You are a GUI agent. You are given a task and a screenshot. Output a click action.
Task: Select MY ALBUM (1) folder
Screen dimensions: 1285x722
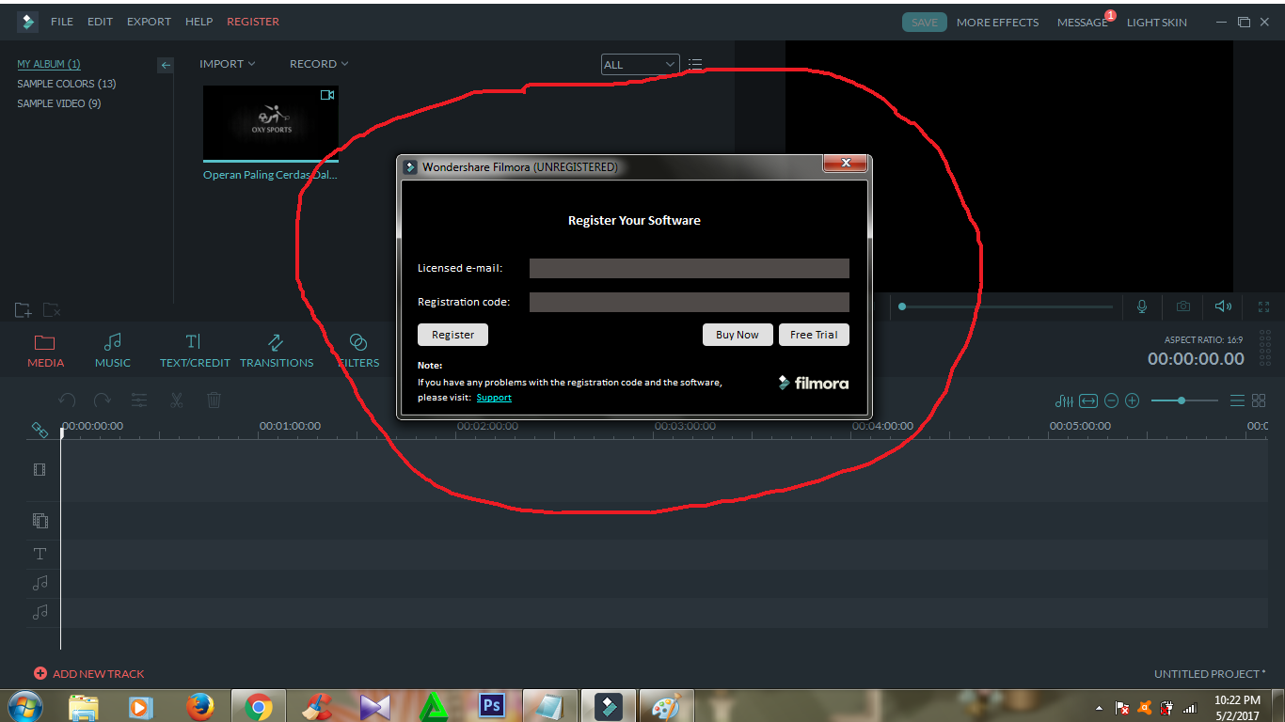[x=49, y=64]
